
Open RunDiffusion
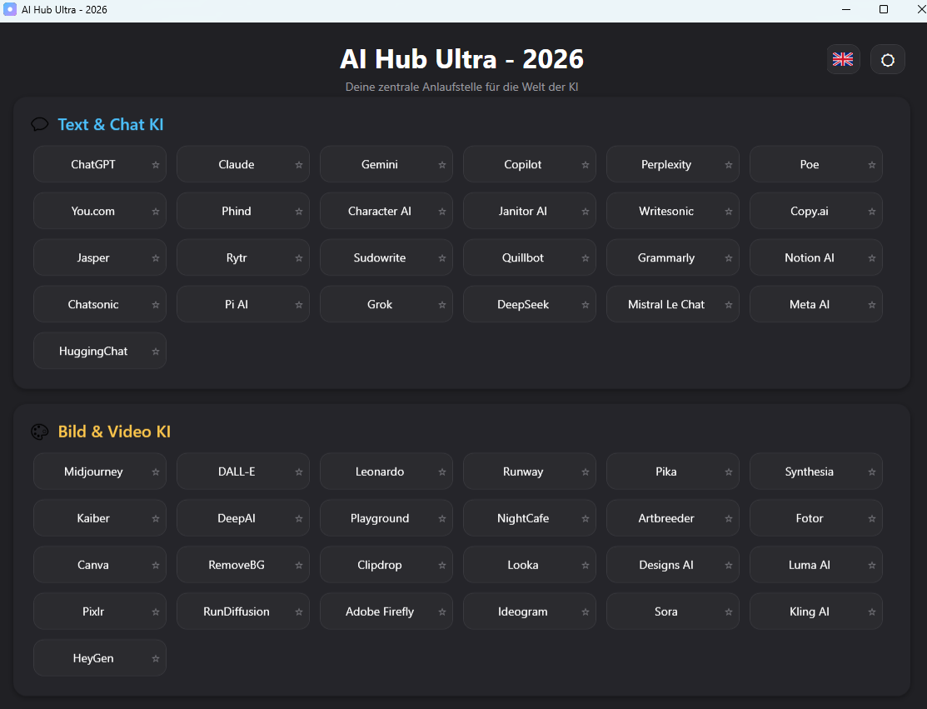[243, 612]
